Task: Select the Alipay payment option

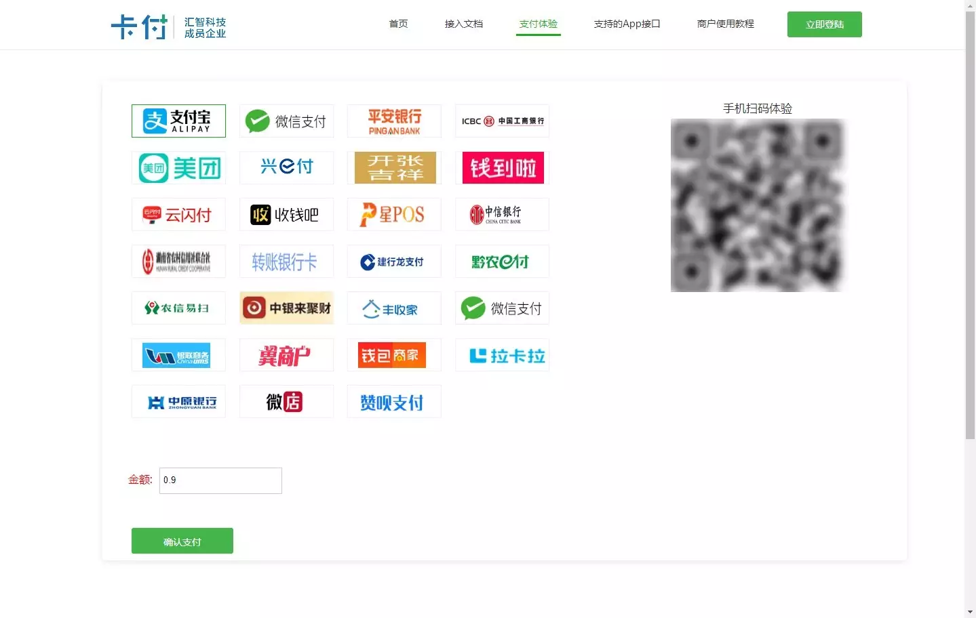Action: (x=178, y=121)
